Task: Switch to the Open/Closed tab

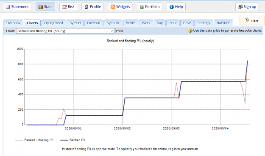Action: (53, 23)
